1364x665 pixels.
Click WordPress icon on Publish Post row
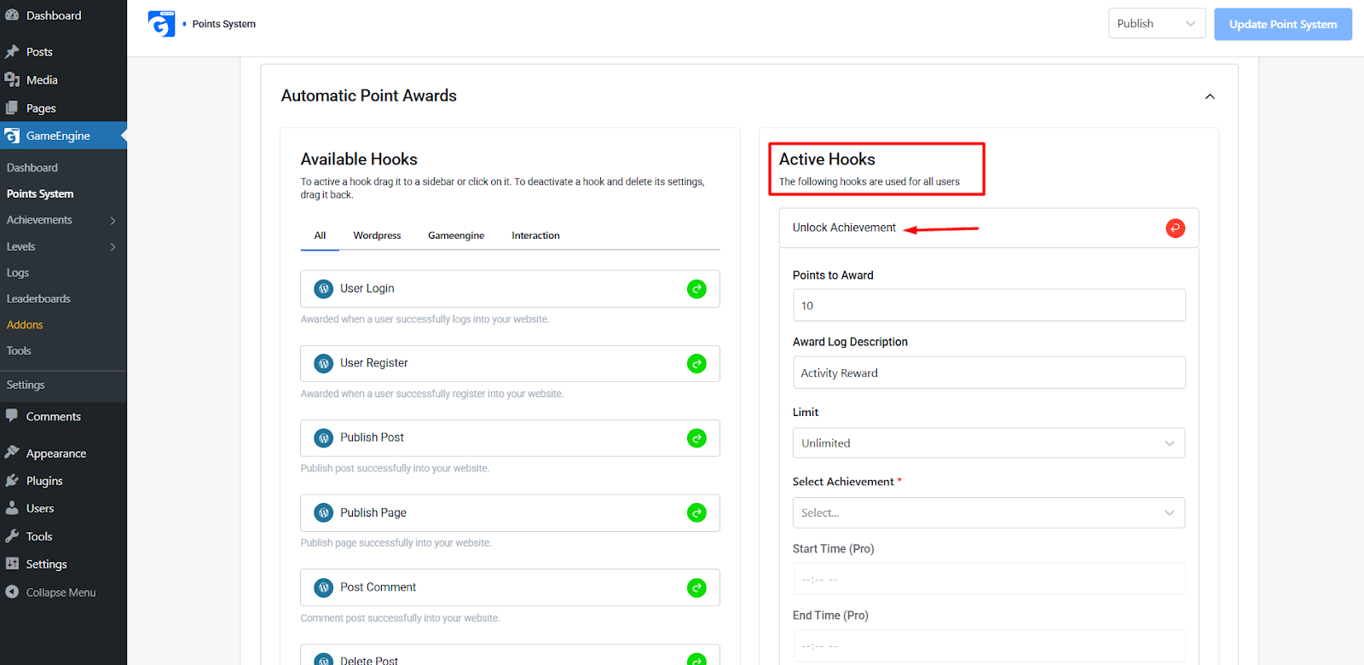click(324, 438)
